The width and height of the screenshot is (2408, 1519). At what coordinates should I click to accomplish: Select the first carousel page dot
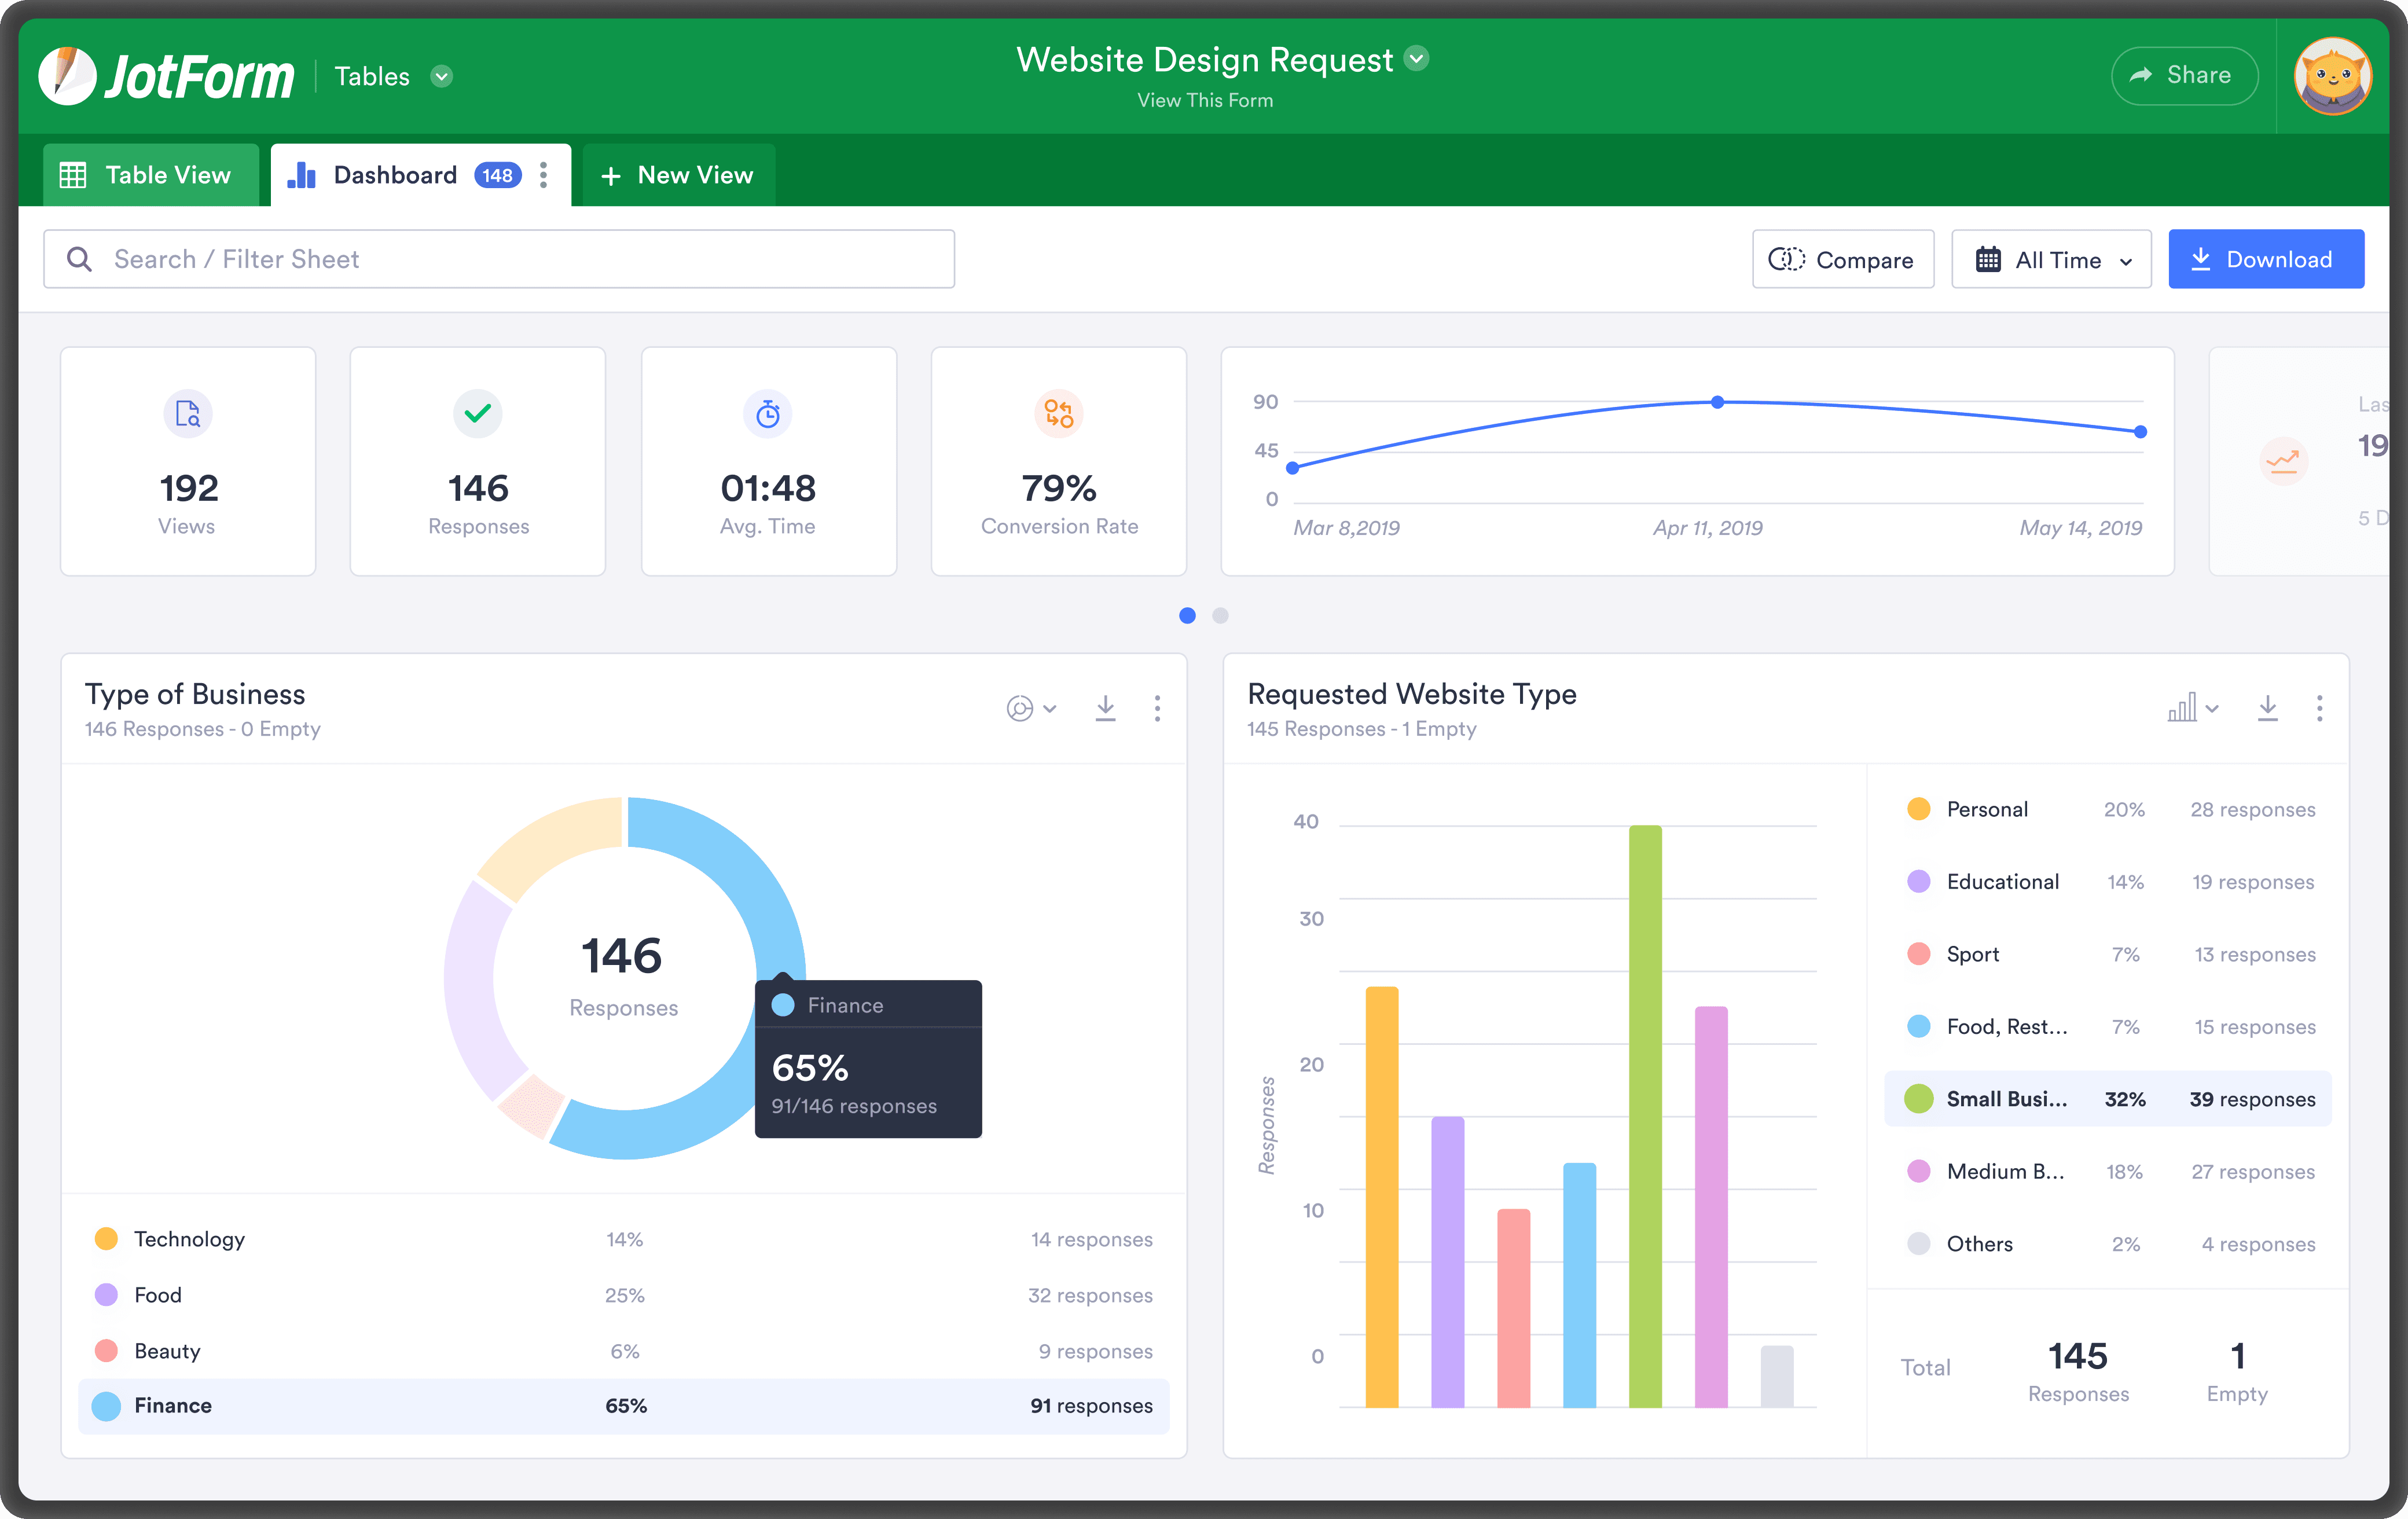tap(1187, 615)
